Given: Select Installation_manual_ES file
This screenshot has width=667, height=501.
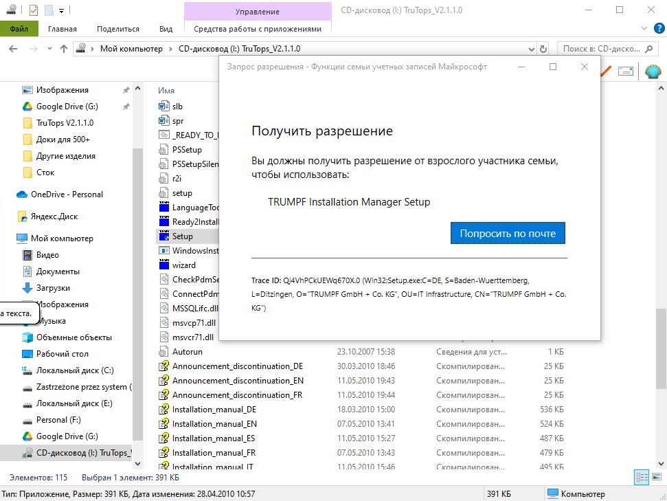Looking at the screenshot, I should click(x=213, y=438).
